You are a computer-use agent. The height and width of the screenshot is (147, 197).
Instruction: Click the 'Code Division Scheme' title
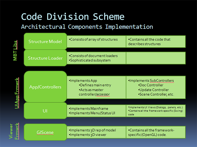click(73, 17)
